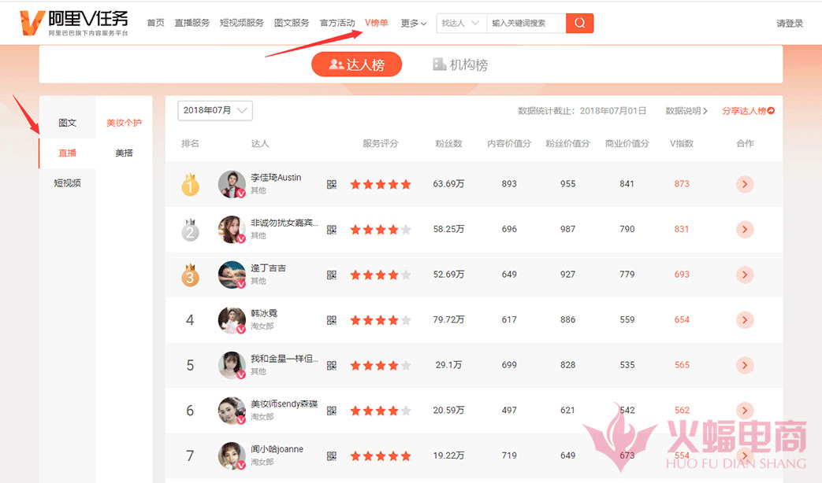Screen dimensions: 822x483
Task: Expand the 更多 navigation menu
Action: click(413, 24)
